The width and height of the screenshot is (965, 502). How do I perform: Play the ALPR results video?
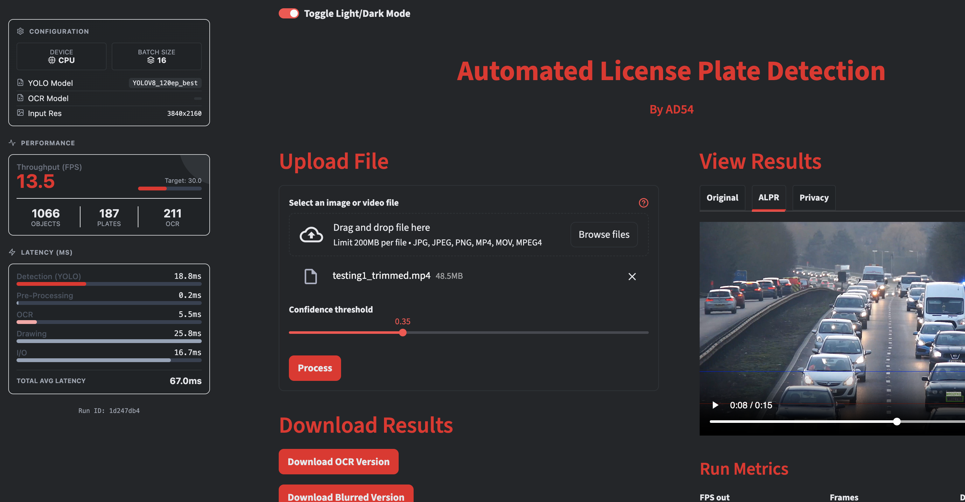point(715,405)
